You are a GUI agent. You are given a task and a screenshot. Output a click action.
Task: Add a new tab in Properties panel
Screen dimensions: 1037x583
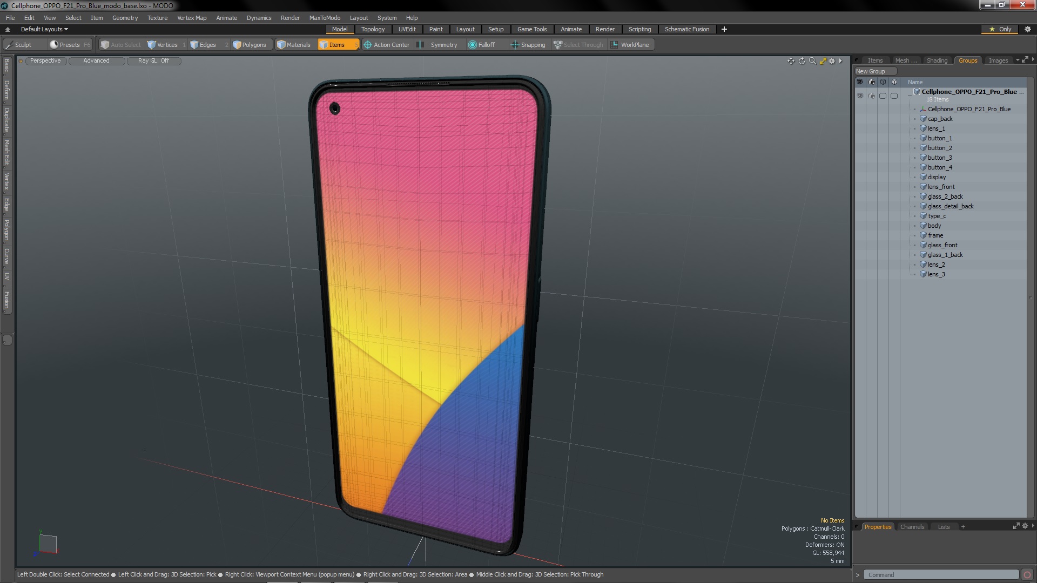tap(963, 527)
